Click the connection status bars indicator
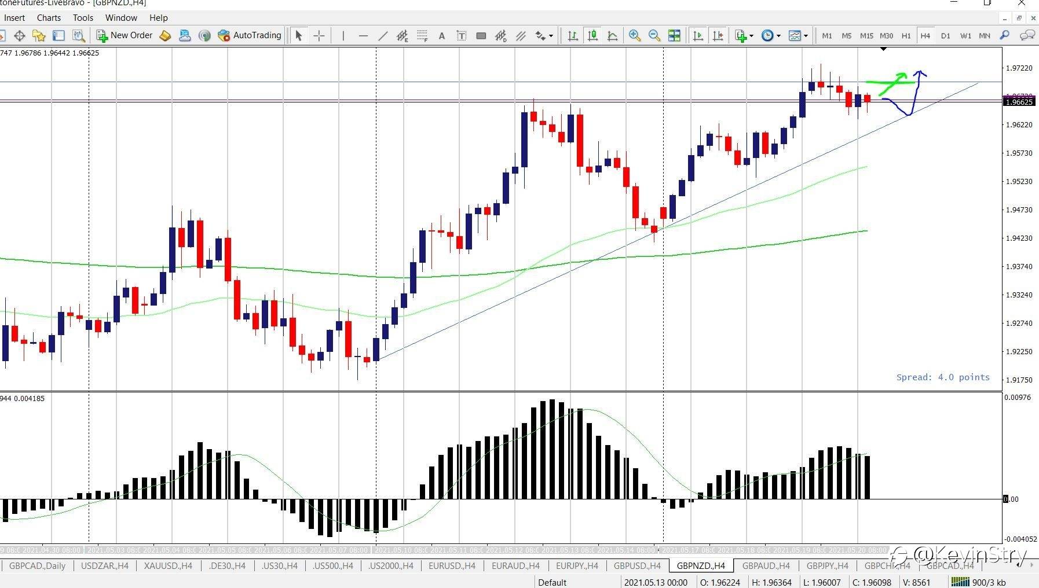1039x588 pixels. click(960, 582)
